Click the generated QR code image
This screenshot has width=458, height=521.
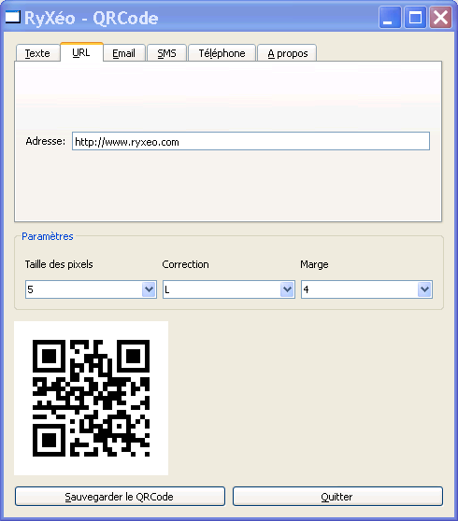pos(92,398)
